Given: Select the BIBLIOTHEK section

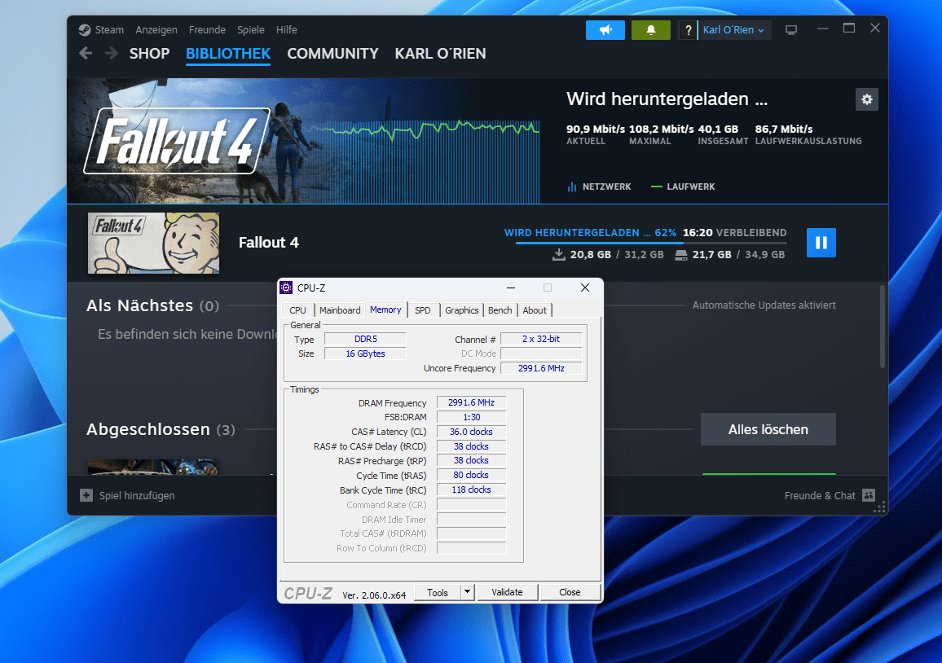Looking at the screenshot, I should pos(228,54).
